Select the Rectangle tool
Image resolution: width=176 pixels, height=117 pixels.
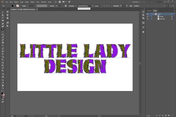(x=3, y=34)
